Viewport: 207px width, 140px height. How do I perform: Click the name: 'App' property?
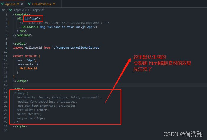click(26, 60)
